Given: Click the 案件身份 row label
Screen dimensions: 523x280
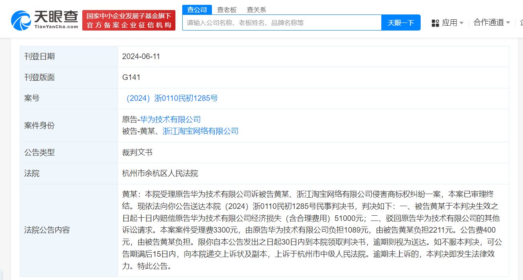Looking at the screenshot, I should pyautogui.click(x=39, y=125).
